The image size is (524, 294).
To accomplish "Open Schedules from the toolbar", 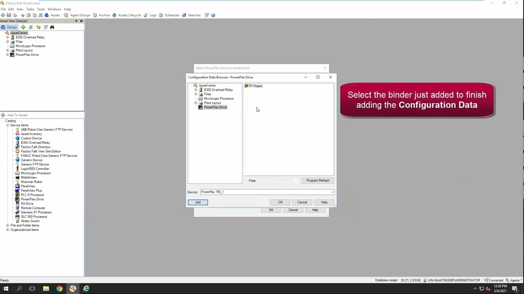I will 169,15.
